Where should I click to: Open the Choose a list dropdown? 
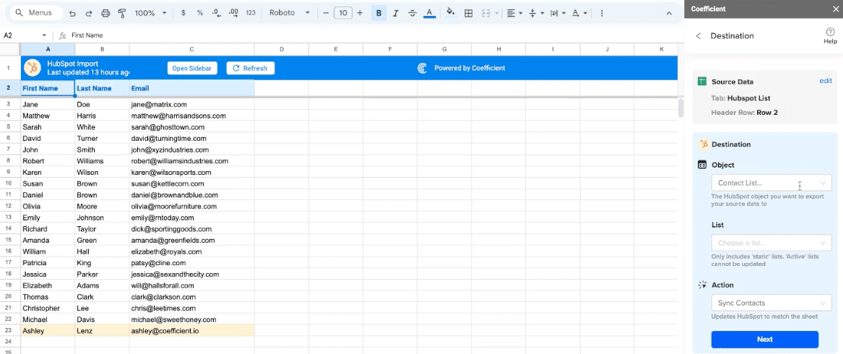coord(771,243)
